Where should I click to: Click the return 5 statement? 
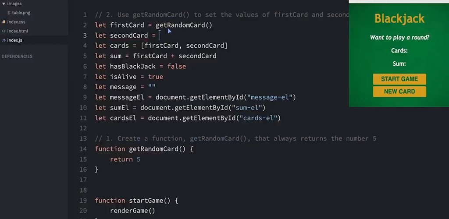[125, 159]
